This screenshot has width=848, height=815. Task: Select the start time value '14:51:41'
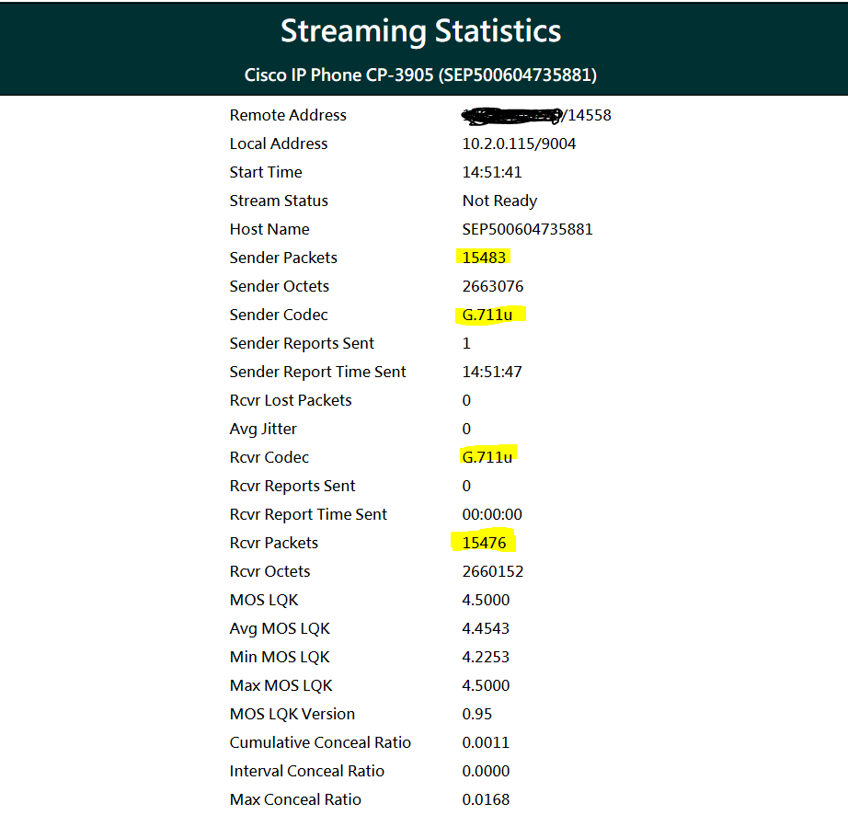pyautogui.click(x=492, y=173)
